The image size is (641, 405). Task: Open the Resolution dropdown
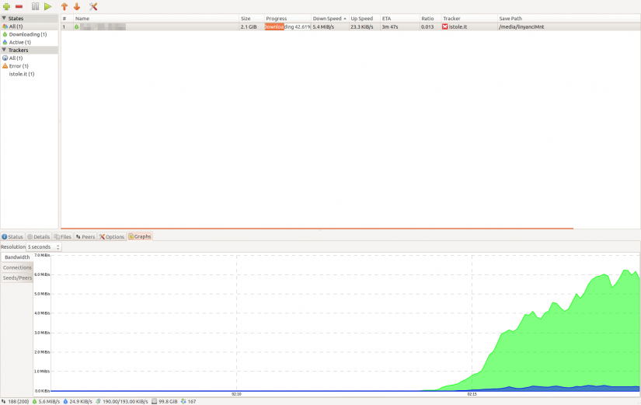[44, 247]
